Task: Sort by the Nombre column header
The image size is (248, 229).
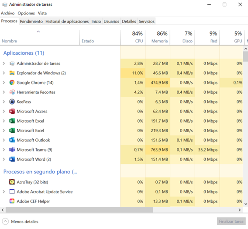Action: pos(40,38)
